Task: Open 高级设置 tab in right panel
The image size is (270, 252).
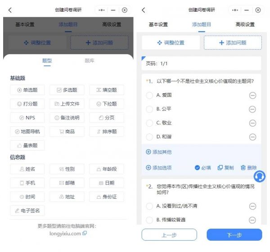Action: [x=245, y=24]
